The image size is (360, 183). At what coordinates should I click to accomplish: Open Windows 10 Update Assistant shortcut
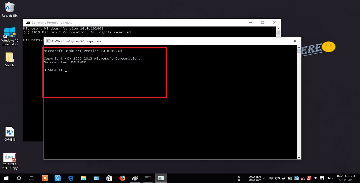pyautogui.click(x=10, y=36)
